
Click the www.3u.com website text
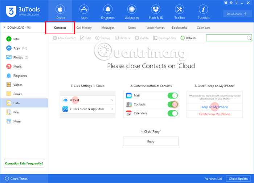(x=29, y=15)
